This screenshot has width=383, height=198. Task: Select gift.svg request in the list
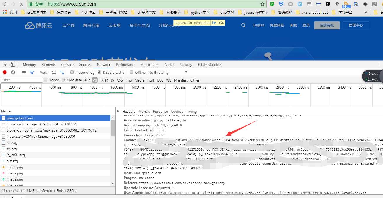55,161
